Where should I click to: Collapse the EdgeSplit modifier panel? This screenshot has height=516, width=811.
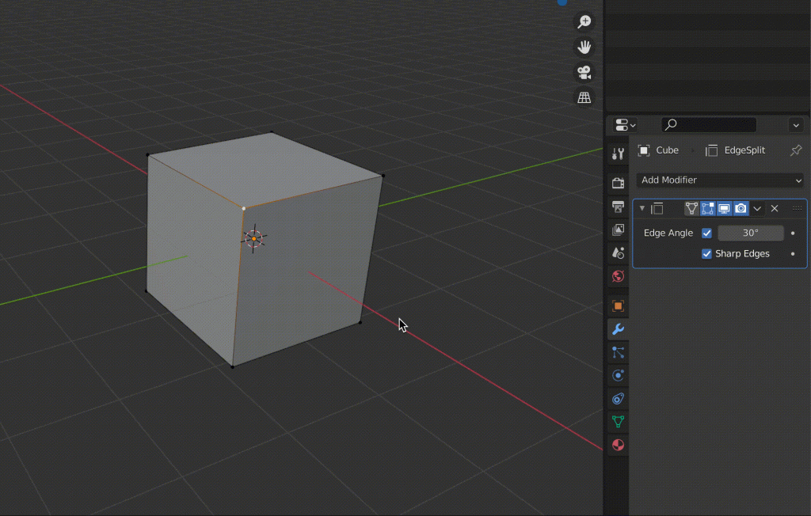641,208
